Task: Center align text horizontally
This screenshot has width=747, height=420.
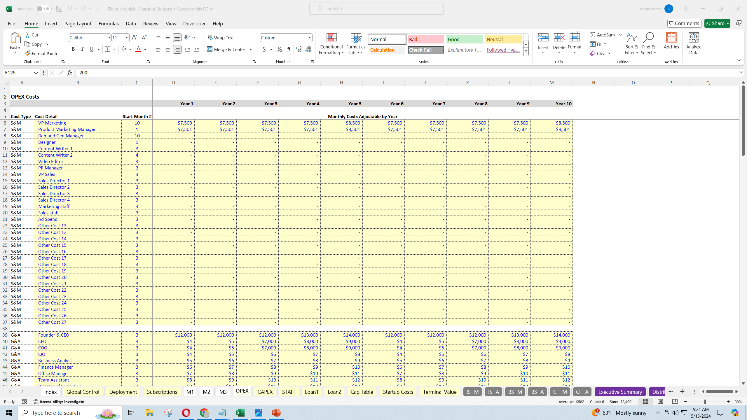Action: tap(167, 49)
